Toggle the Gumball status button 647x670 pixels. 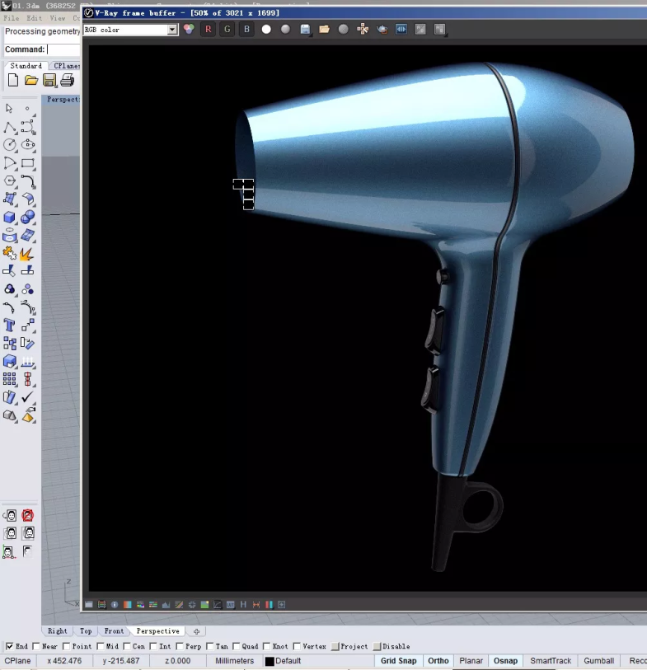tap(598, 661)
